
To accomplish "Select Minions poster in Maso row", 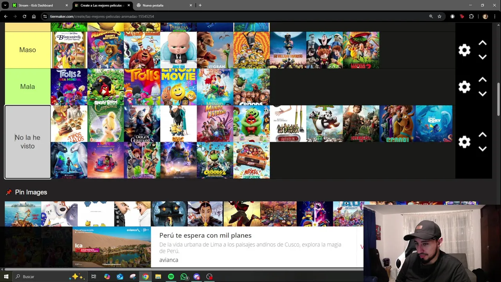I will point(251,50).
